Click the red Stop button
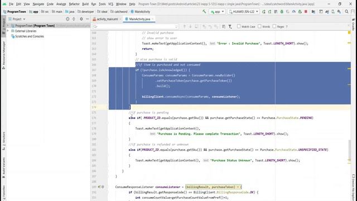This screenshot has width=357, height=201. pos(306,11)
